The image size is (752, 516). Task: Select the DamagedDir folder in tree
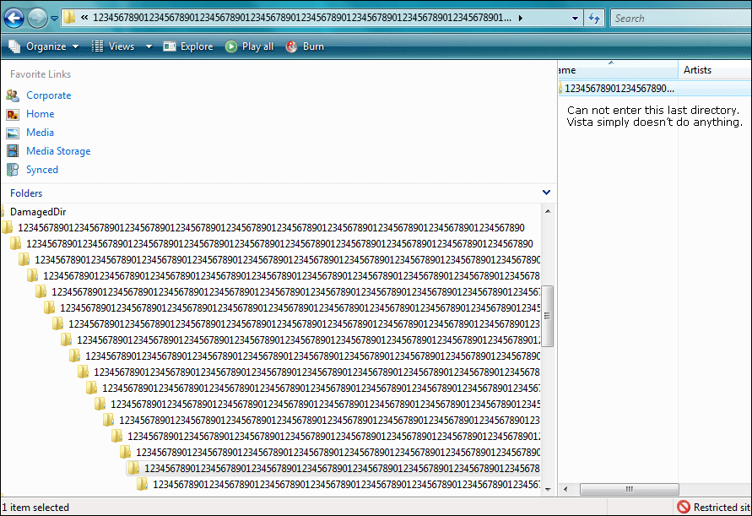(38, 212)
